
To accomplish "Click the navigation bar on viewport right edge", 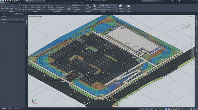I will [193, 47].
